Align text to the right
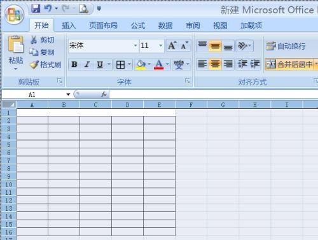The height and width of the screenshot is (240, 318). point(228,64)
